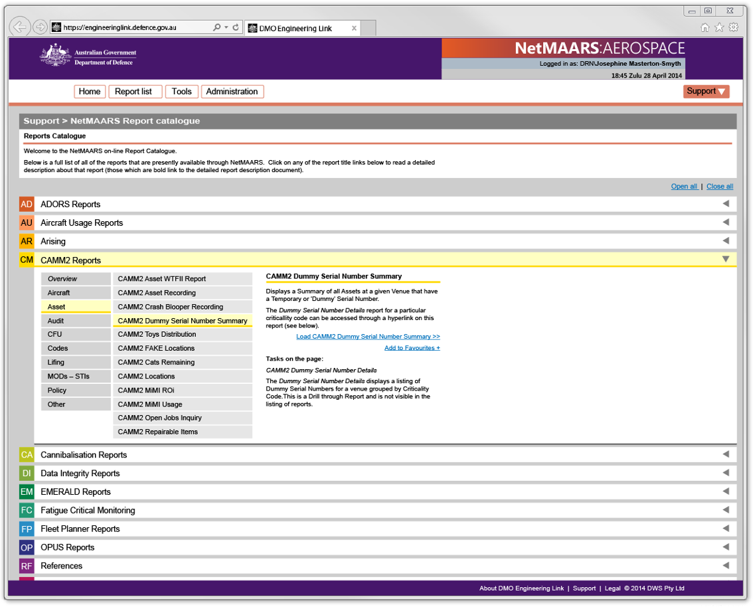Open the Home menu item

[90, 92]
